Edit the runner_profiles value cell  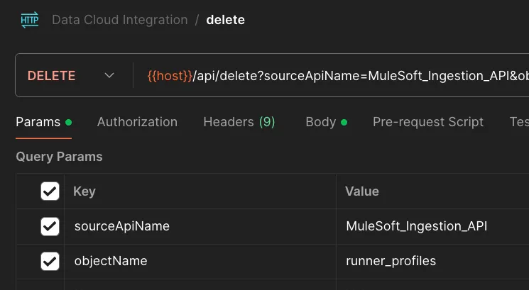(432, 261)
